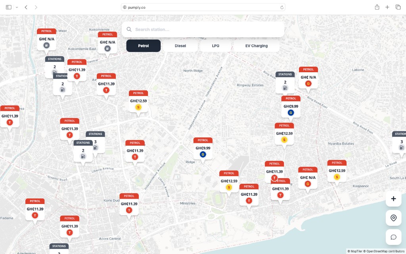This screenshot has height=254, width=406.
Task: Click the browser share icon
Action: [376, 7]
